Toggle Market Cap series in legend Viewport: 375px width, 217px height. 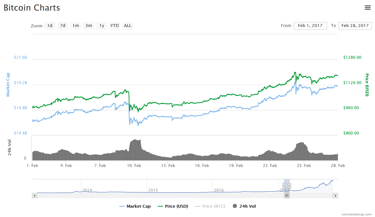tap(135, 206)
